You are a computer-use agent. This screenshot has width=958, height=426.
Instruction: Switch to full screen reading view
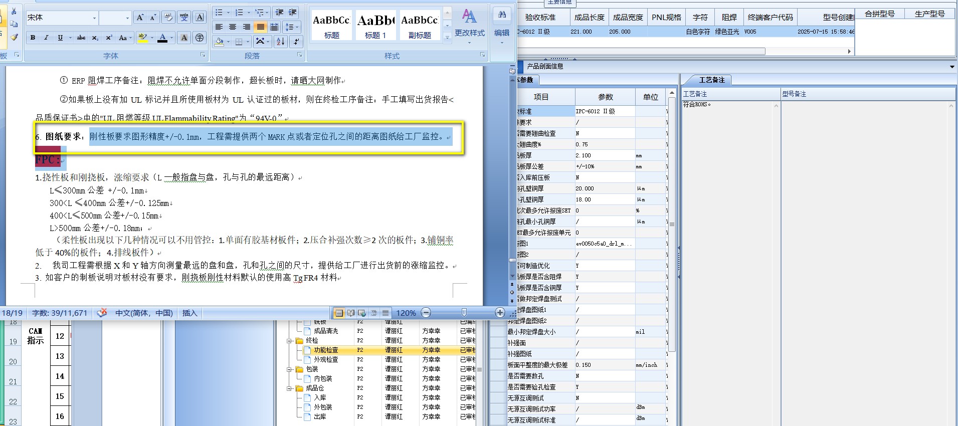(x=351, y=313)
